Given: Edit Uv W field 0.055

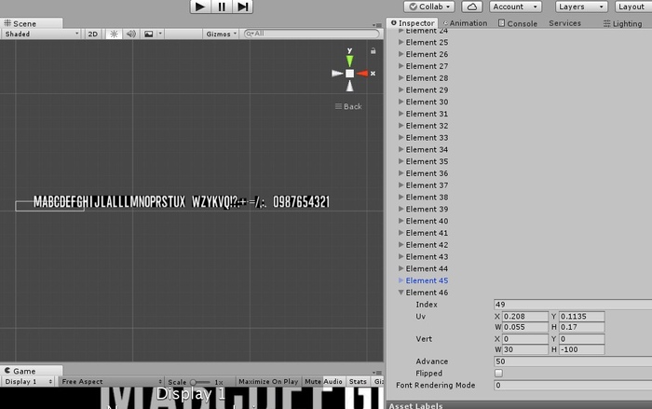Looking at the screenshot, I should [x=525, y=327].
